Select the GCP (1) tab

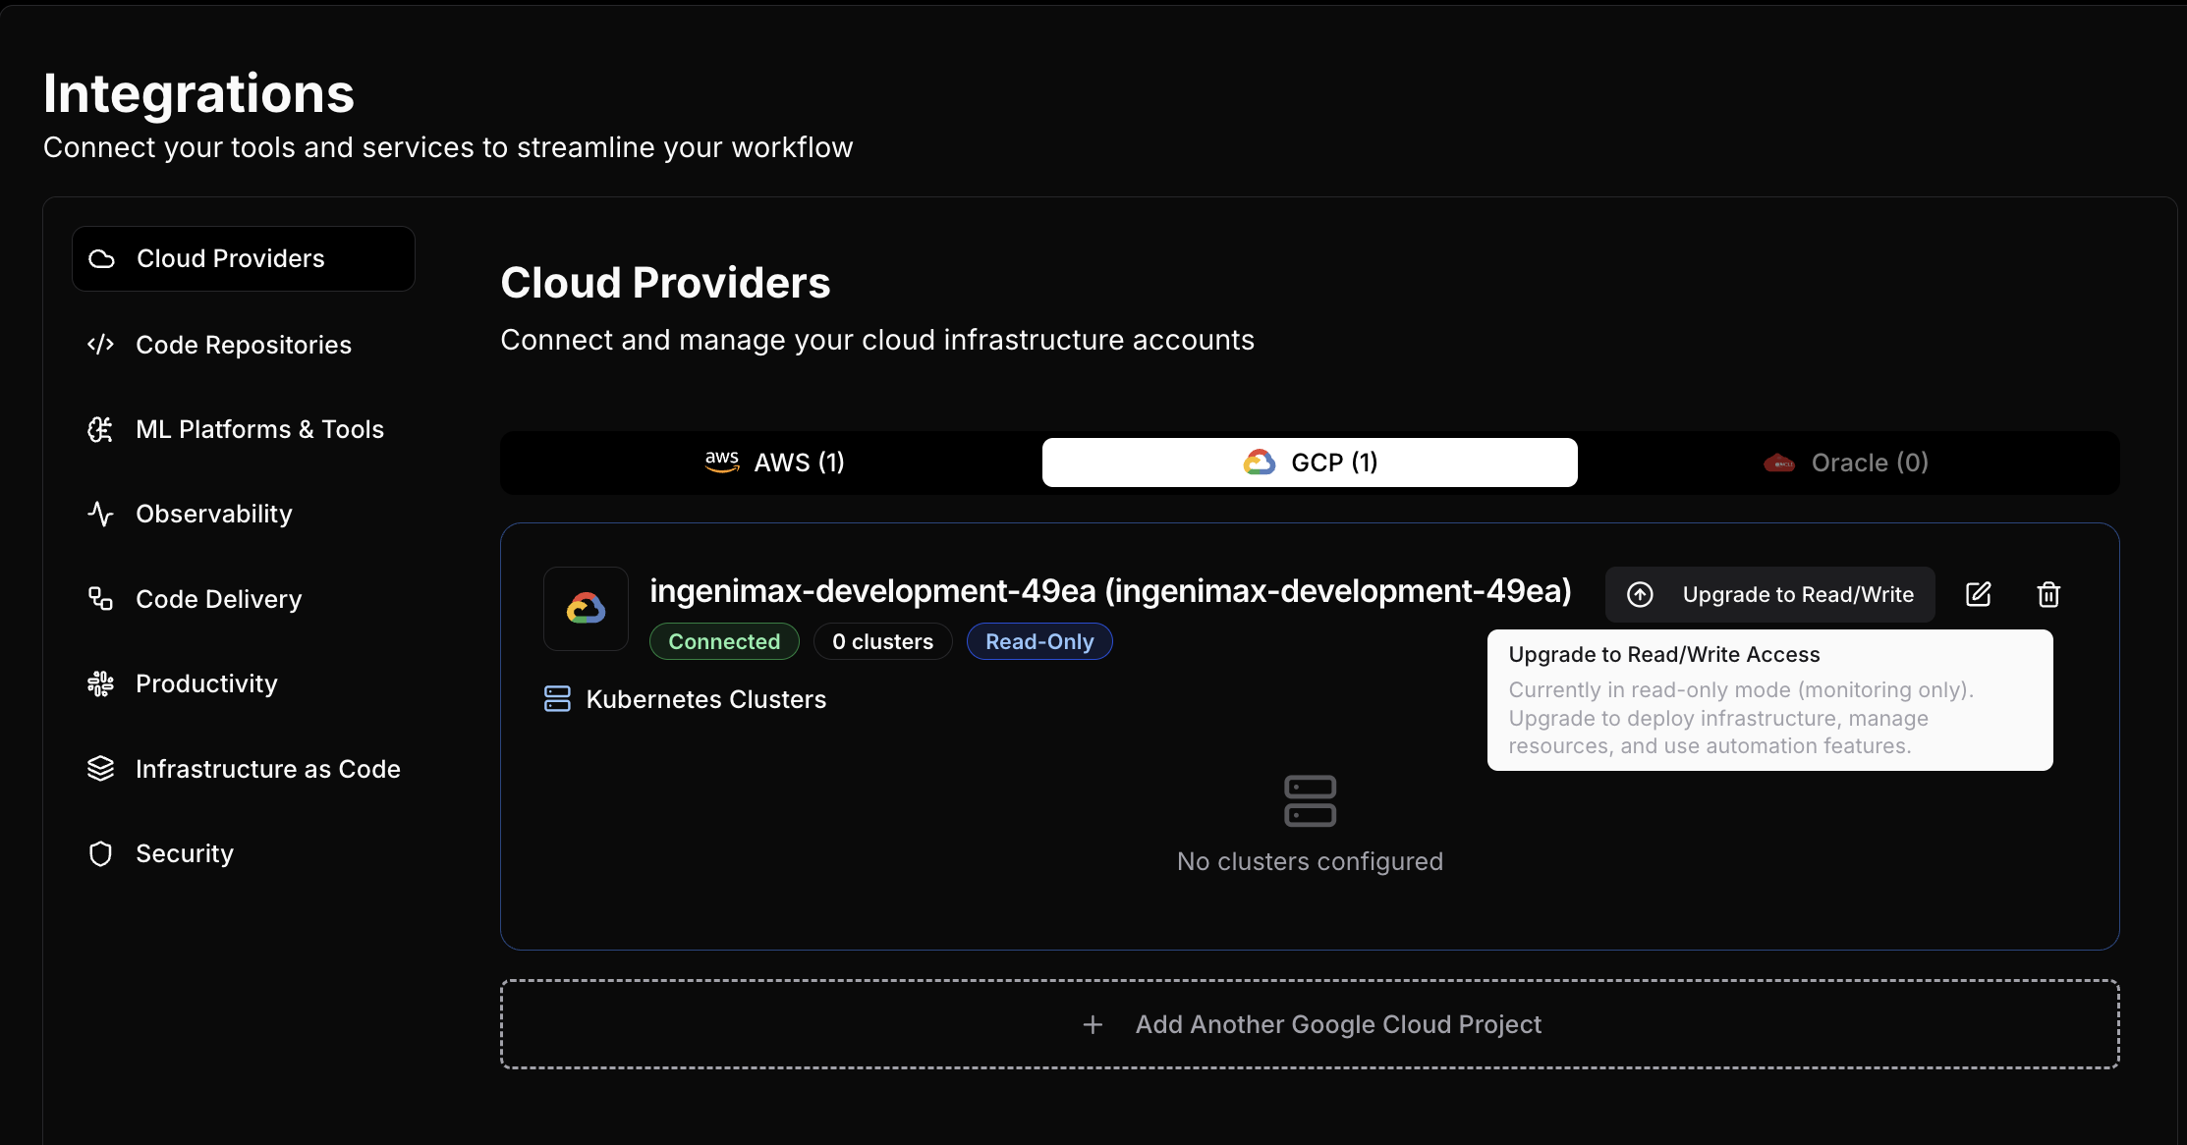[x=1310, y=463]
